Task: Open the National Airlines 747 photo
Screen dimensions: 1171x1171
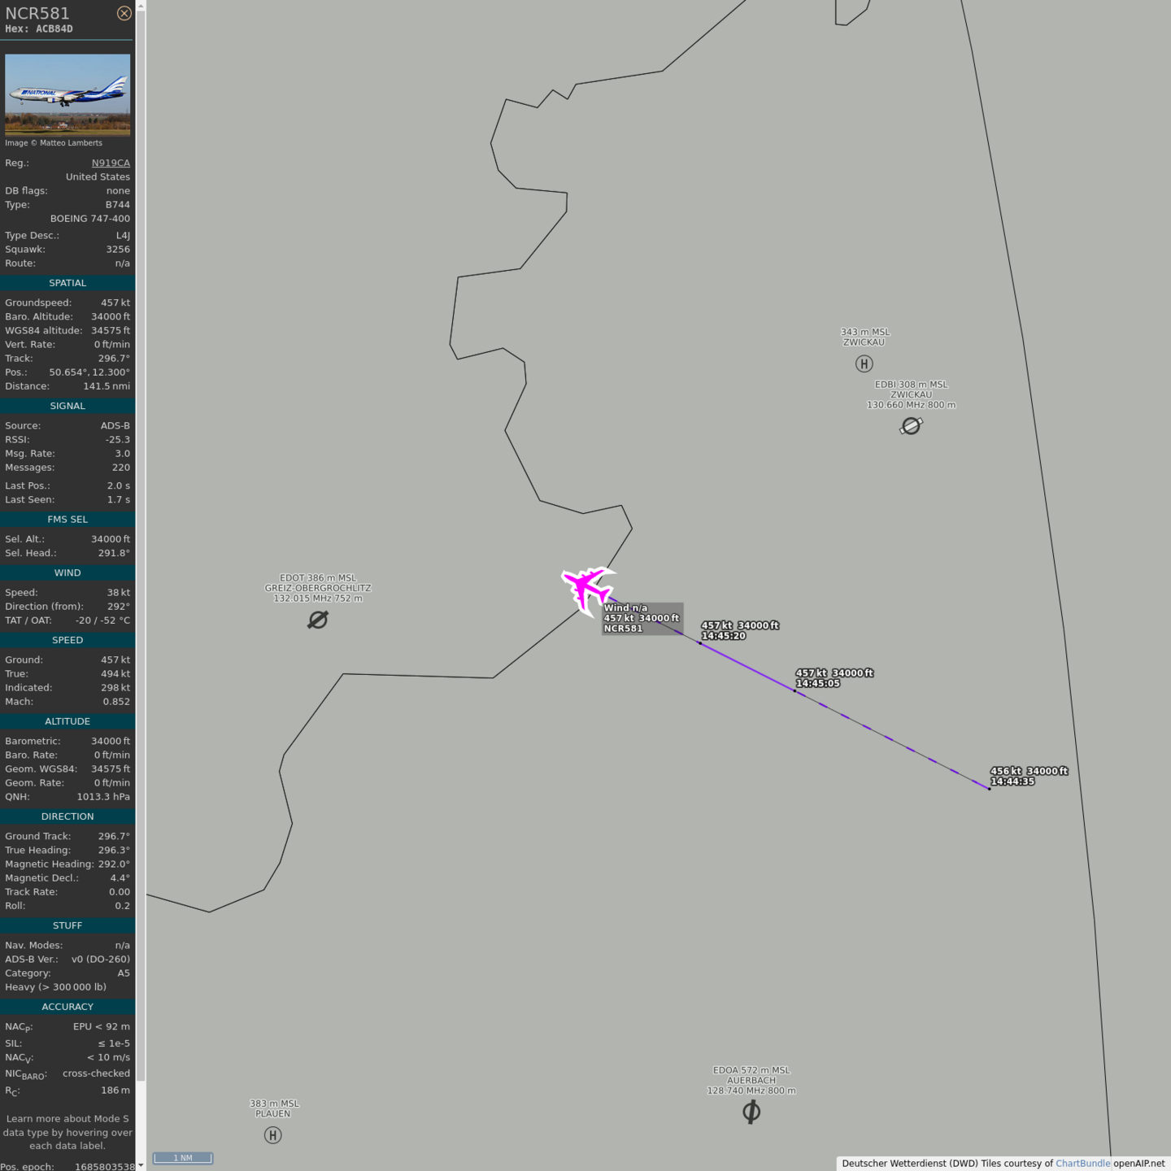Action: click(67, 94)
